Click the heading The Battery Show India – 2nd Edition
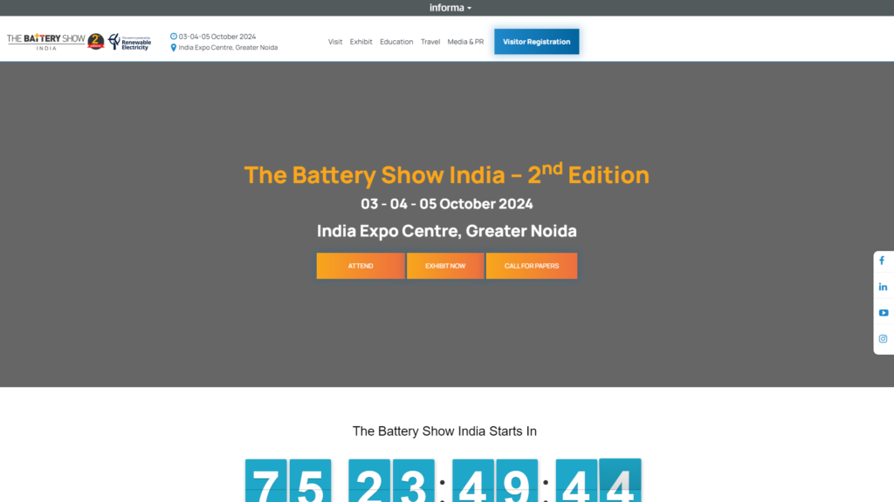Image resolution: width=894 pixels, height=502 pixels. pyautogui.click(x=447, y=174)
